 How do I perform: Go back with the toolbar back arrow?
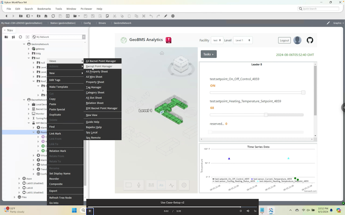(x=6, y=16)
